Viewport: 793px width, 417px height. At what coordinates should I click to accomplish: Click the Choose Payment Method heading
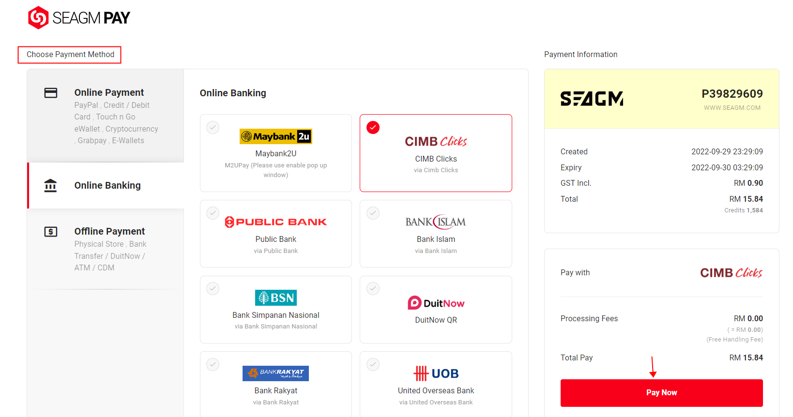coord(69,54)
